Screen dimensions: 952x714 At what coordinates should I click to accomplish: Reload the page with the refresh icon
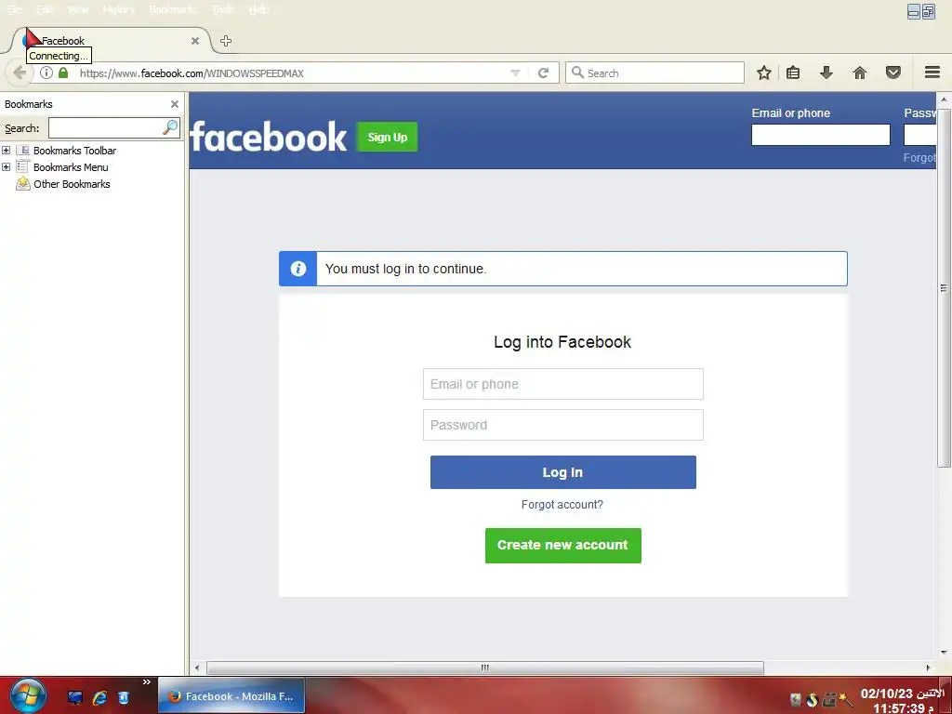[x=543, y=73]
